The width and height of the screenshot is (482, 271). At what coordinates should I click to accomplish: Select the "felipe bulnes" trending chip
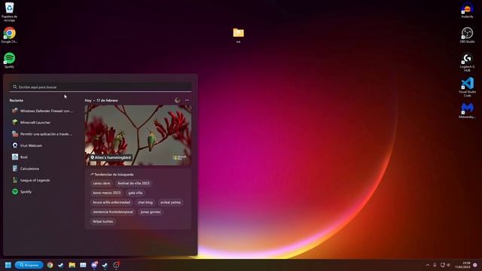coord(103,221)
